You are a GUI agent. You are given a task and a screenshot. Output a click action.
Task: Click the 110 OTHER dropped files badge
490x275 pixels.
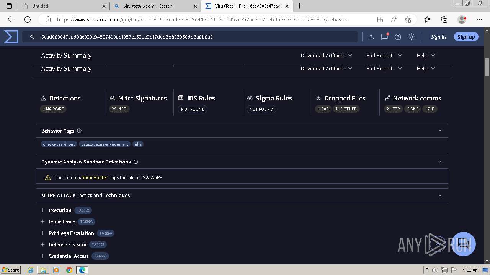(x=346, y=109)
